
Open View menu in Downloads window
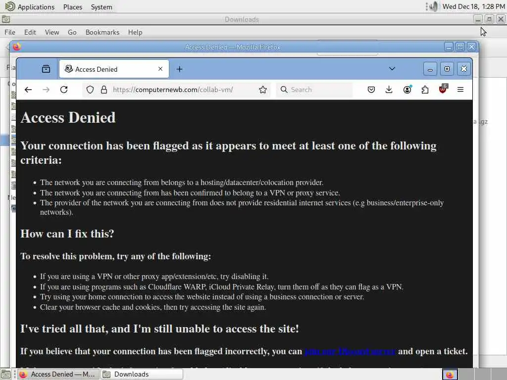coord(52,32)
